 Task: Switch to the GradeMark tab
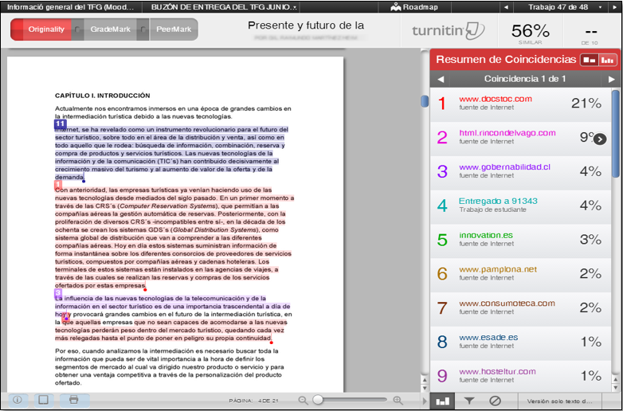pyautogui.click(x=111, y=29)
